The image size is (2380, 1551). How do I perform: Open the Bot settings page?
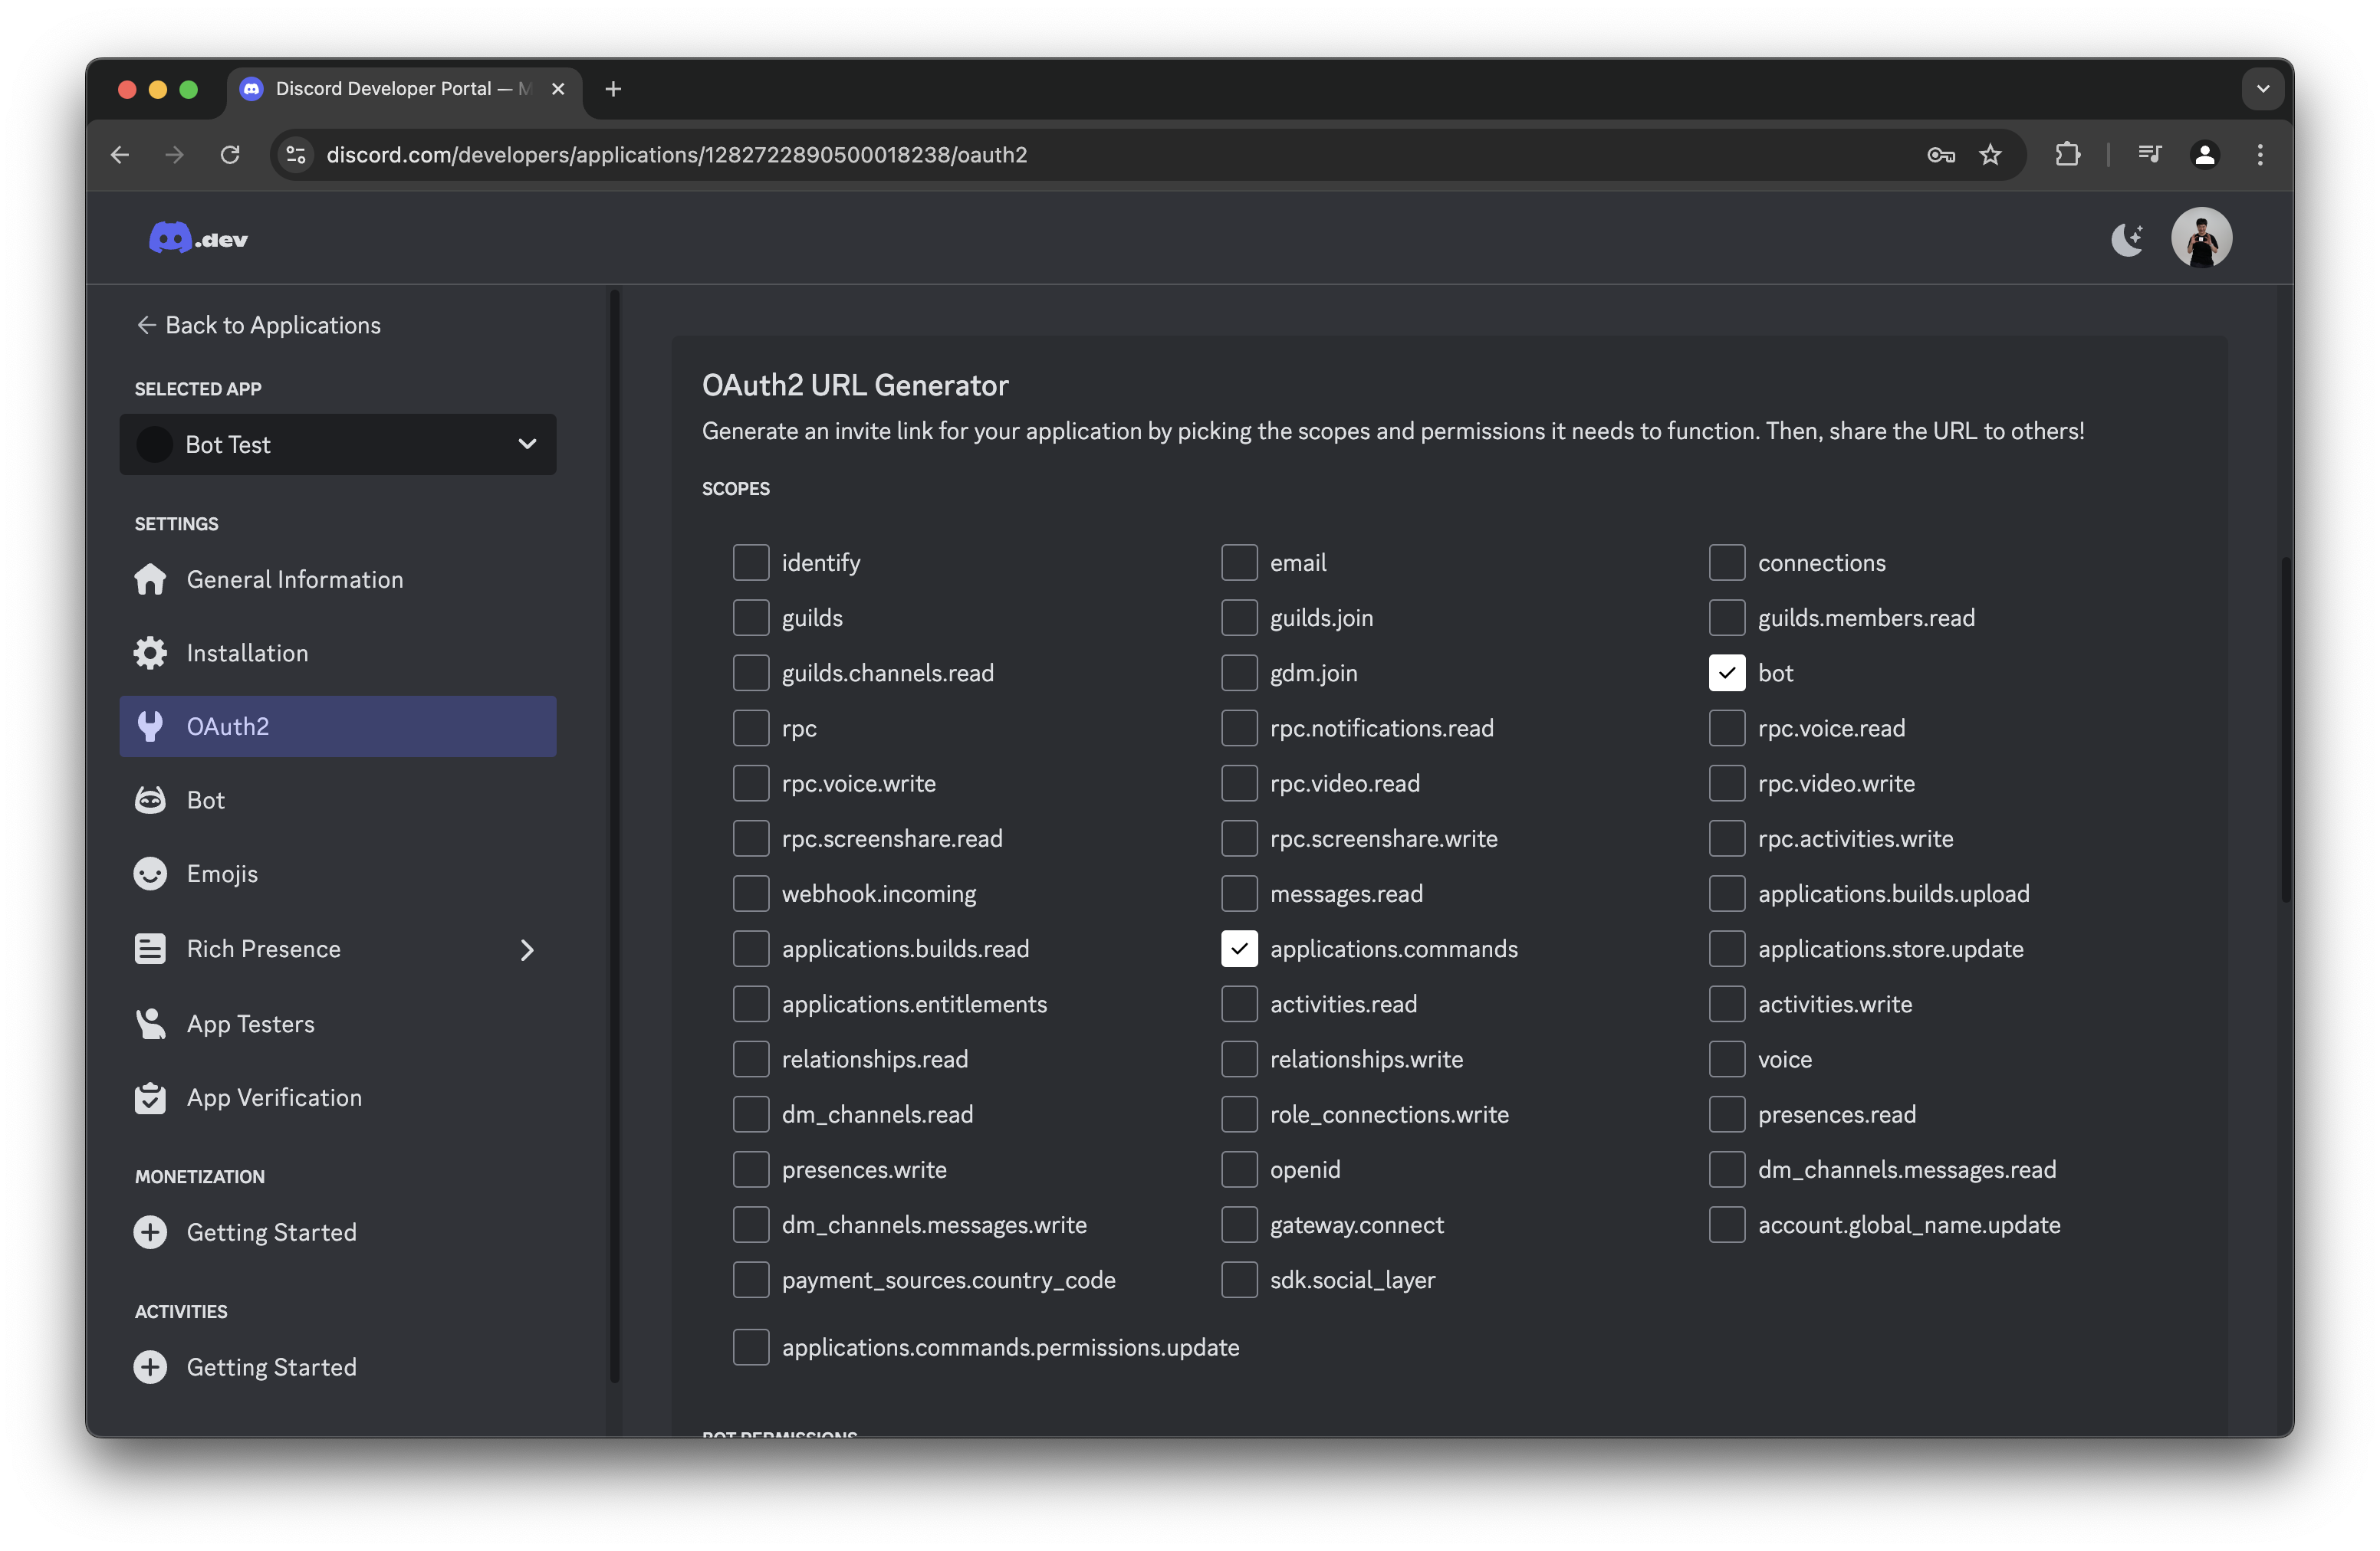205,801
